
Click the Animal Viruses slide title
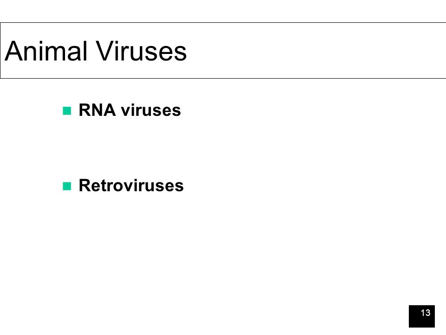click(x=96, y=51)
